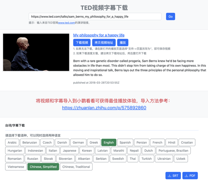
Task: Toggle the Uzbek language option
Action: coord(181,159)
